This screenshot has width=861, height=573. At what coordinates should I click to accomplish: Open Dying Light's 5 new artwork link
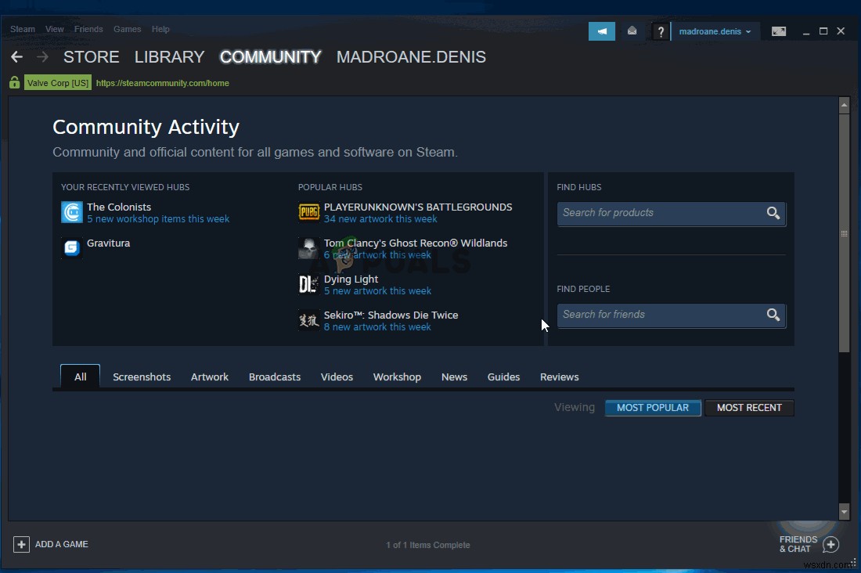pyautogui.click(x=377, y=290)
